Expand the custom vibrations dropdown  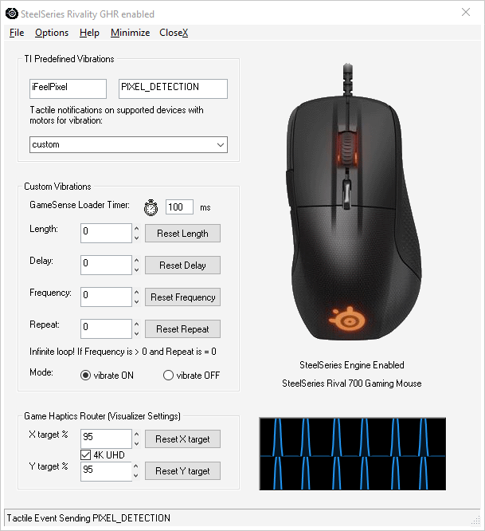128,144
